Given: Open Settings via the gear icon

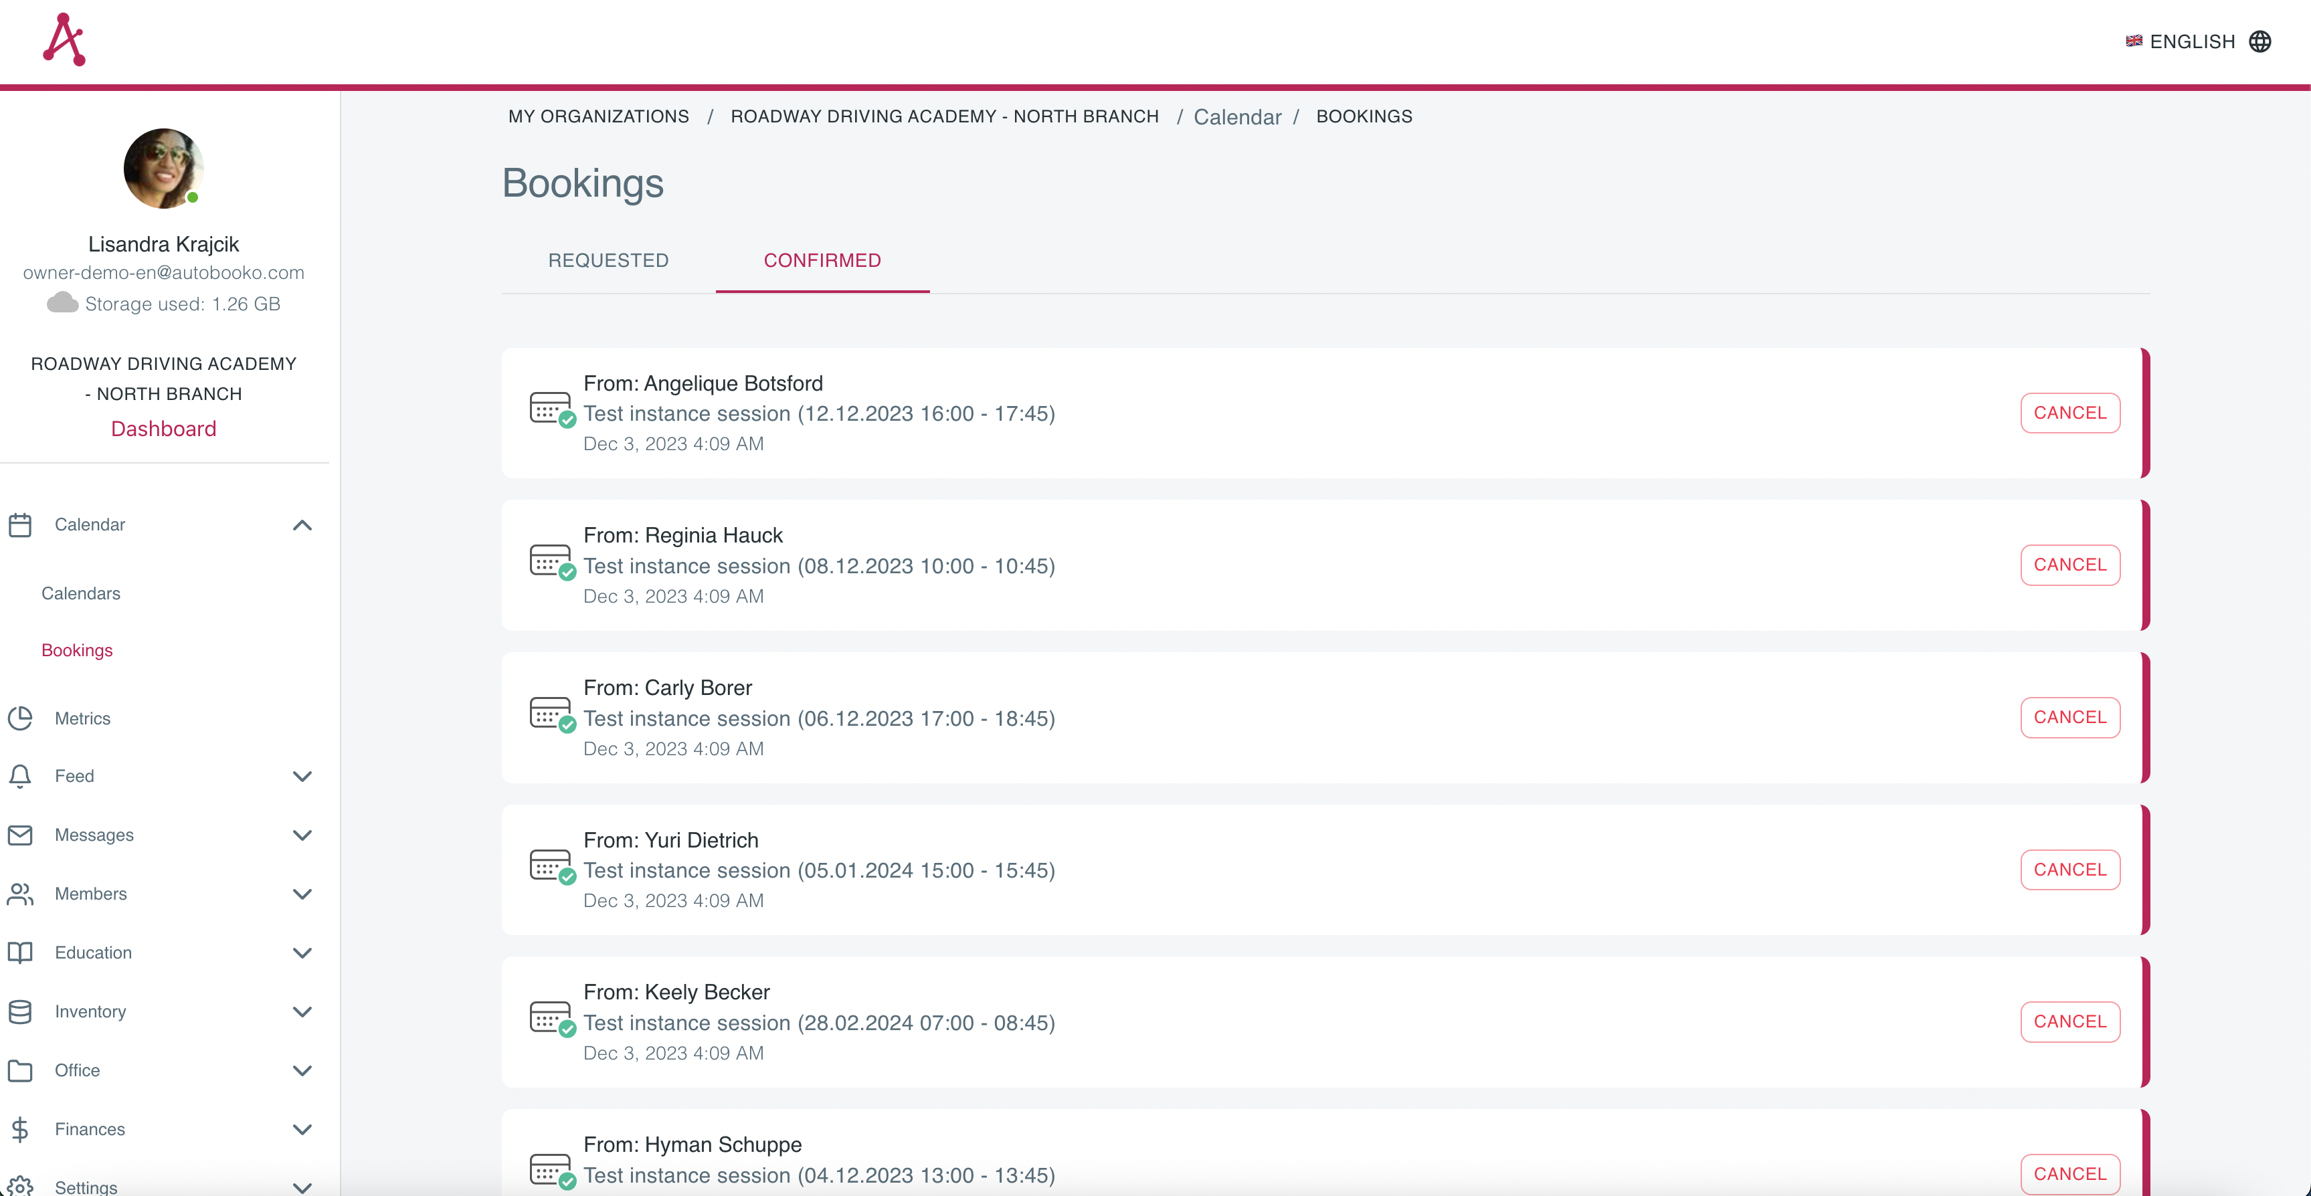Looking at the screenshot, I should tap(21, 1186).
